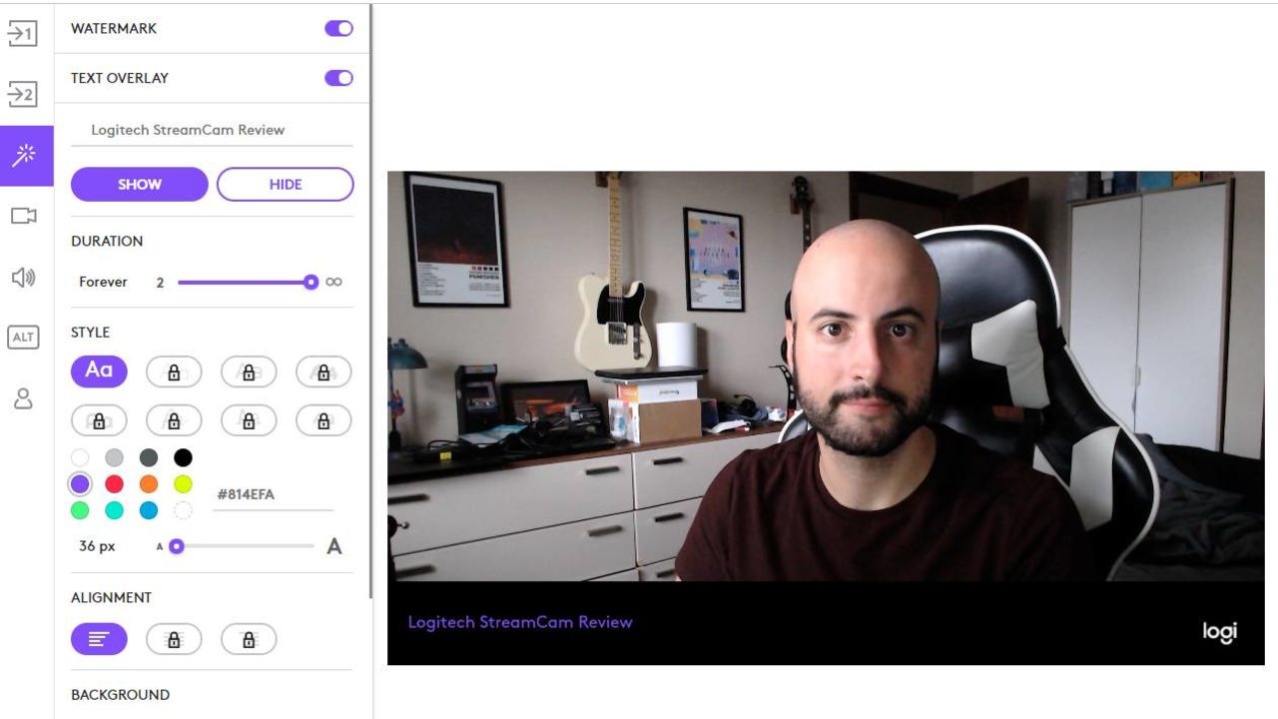Pick the blue color swatch
1278x719 pixels.
click(149, 510)
